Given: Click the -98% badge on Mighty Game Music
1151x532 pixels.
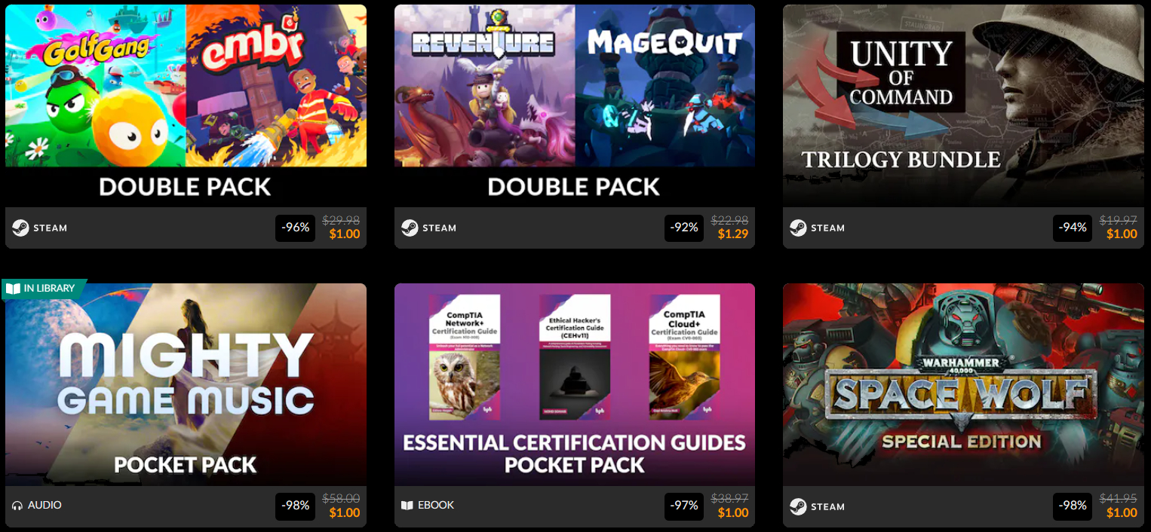Looking at the screenshot, I should [296, 506].
